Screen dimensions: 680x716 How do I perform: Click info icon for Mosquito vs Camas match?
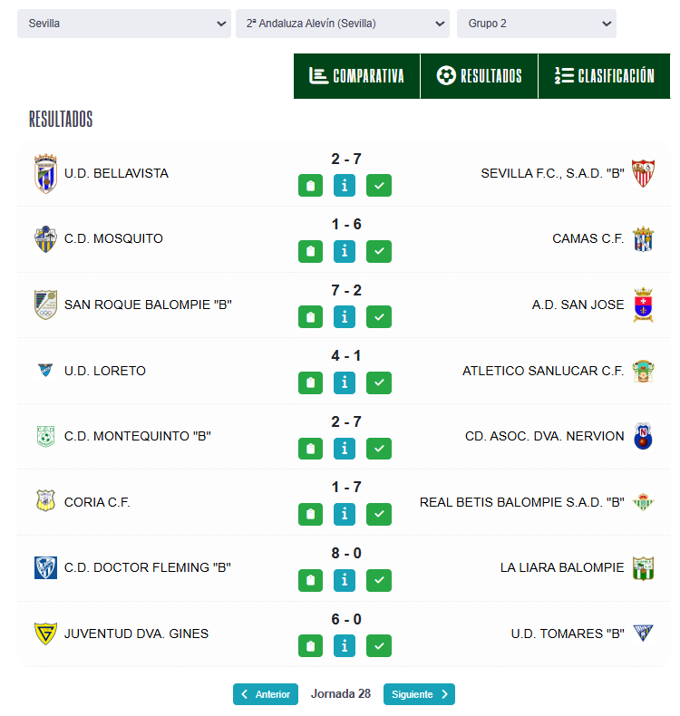(345, 251)
